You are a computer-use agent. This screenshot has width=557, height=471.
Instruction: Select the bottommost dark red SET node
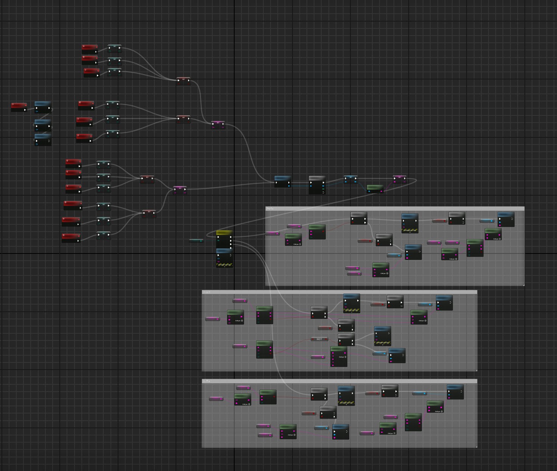click(x=149, y=214)
